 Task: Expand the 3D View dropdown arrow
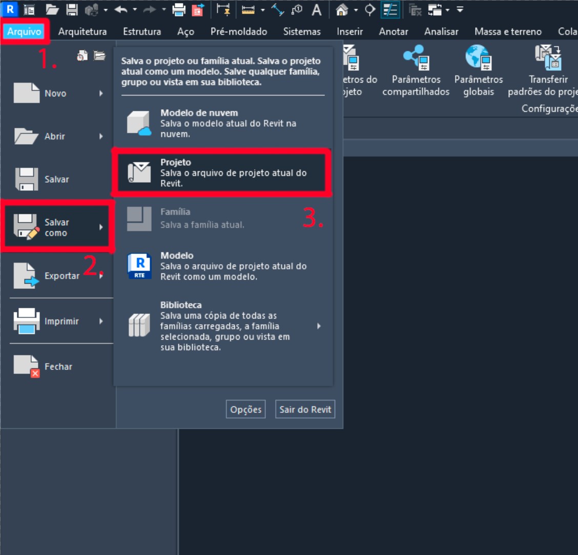tap(356, 10)
